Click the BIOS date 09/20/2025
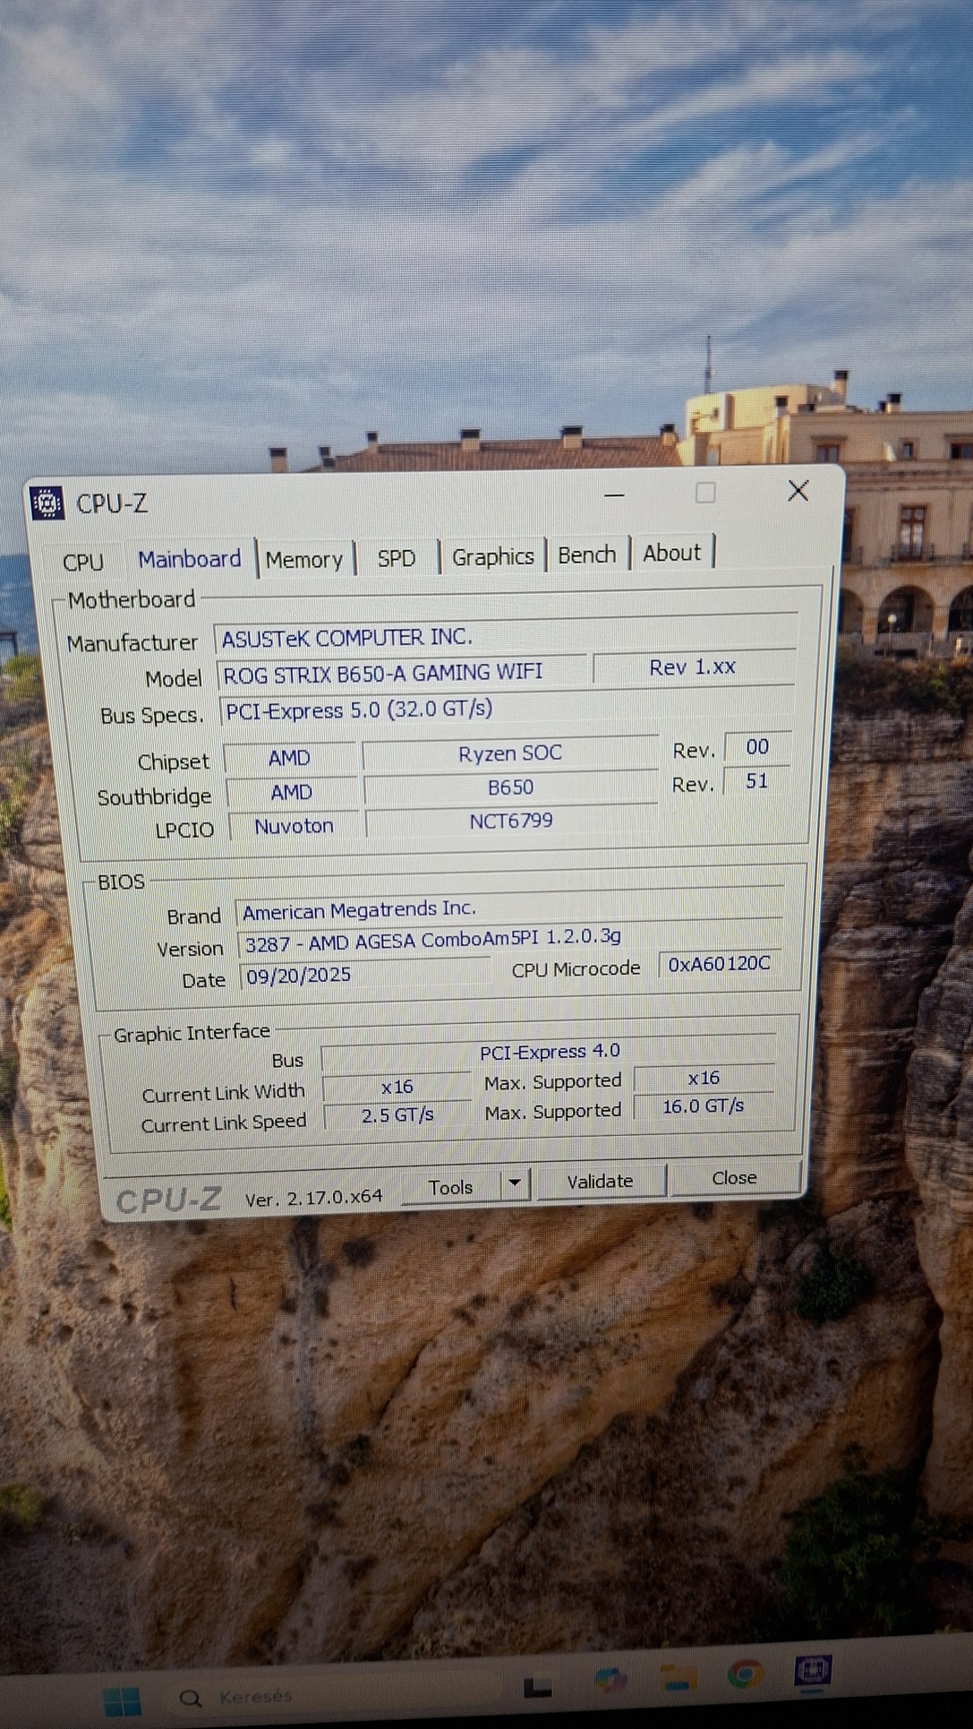 click(365, 975)
